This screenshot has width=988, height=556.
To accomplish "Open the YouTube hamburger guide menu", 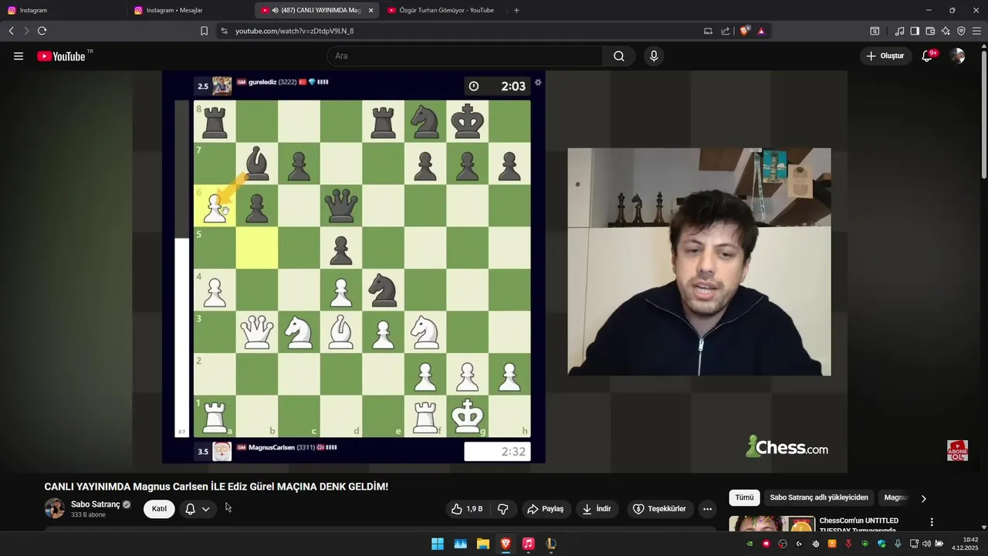I will click(19, 56).
